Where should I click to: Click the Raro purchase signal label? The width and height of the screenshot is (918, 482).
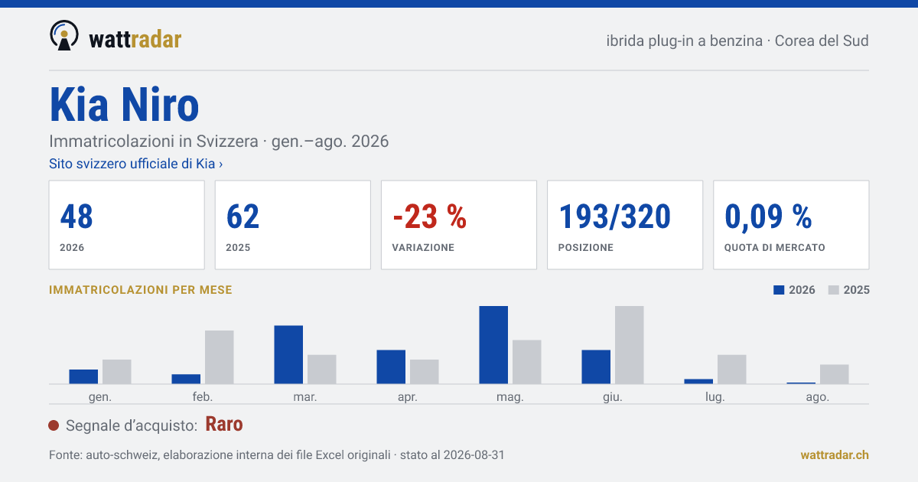(224, 425)
